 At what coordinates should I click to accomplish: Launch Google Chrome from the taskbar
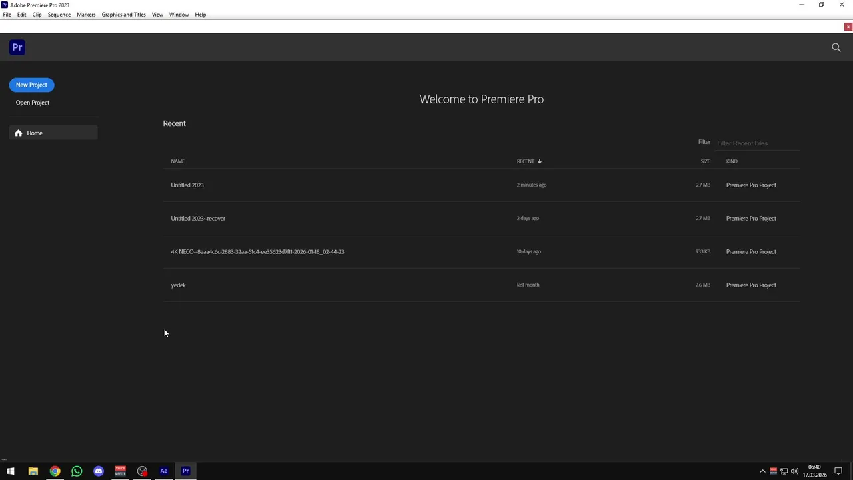(55, 471)
